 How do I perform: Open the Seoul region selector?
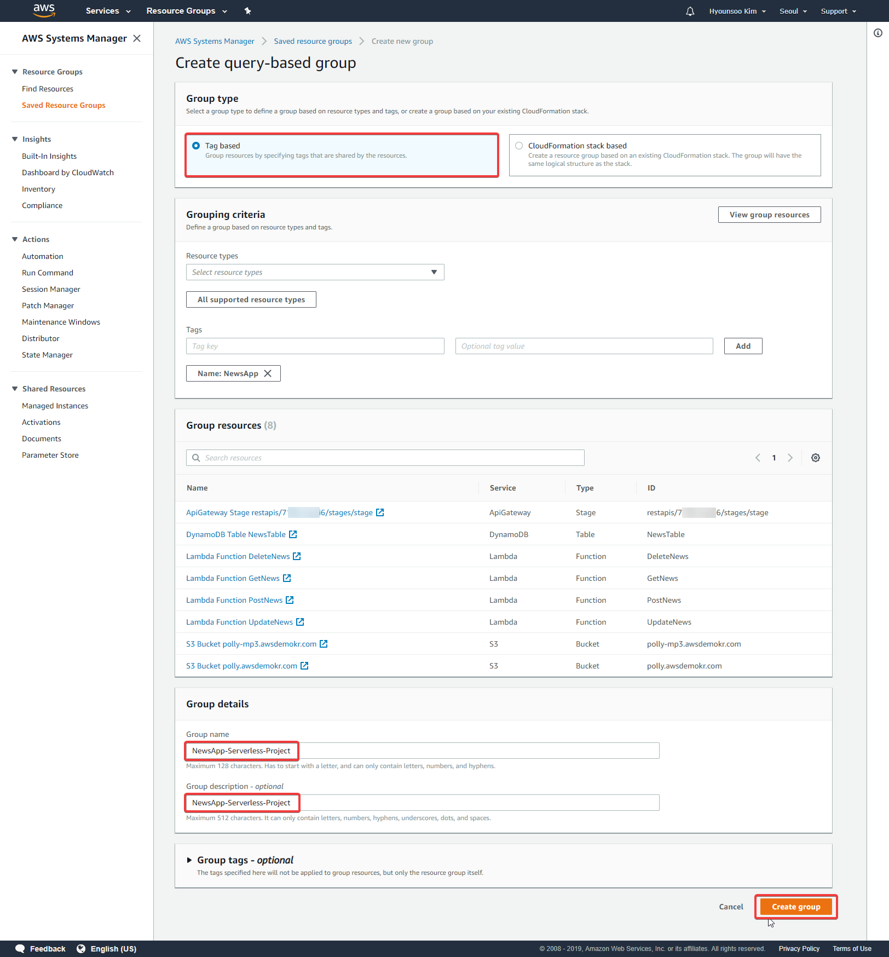tap(793, 11)
